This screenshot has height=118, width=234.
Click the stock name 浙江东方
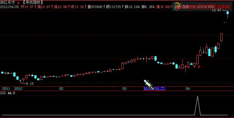pyautogui.click(x=7, y=2)
